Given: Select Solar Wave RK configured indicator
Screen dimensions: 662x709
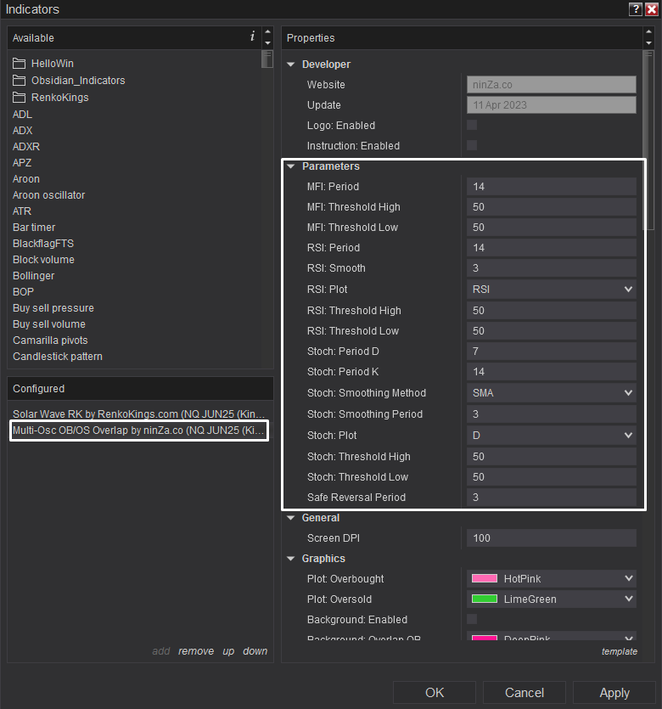Looking at the screenshot, I should click(x=138, y=414).
